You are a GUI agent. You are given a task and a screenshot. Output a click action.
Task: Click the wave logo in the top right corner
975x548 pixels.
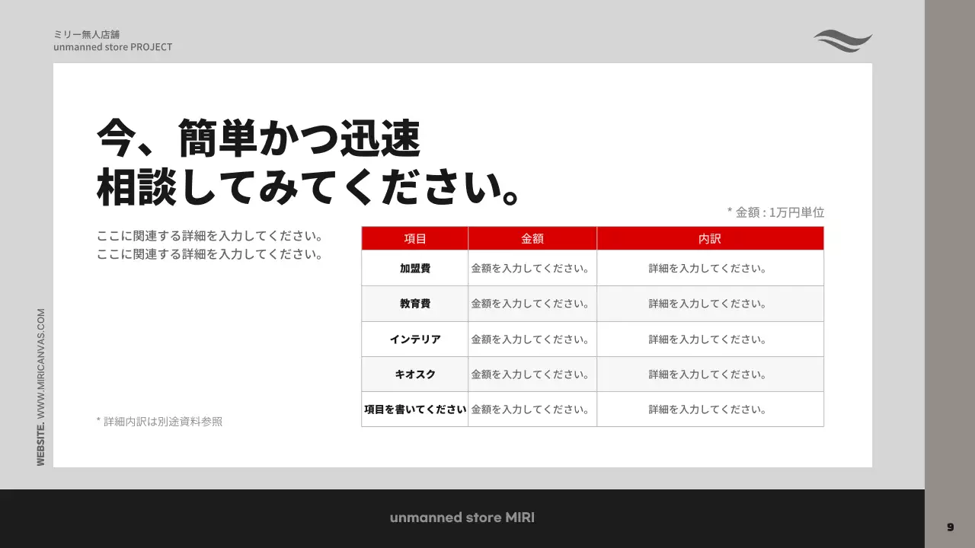click(x=842, y=40)
